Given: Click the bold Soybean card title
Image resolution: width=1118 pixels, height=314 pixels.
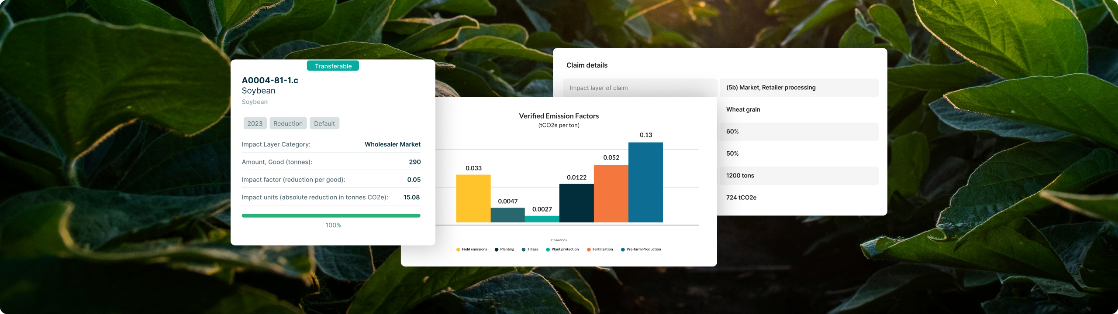Looking at the screenshot, I should pyautogui.click(x=259, y=91).
